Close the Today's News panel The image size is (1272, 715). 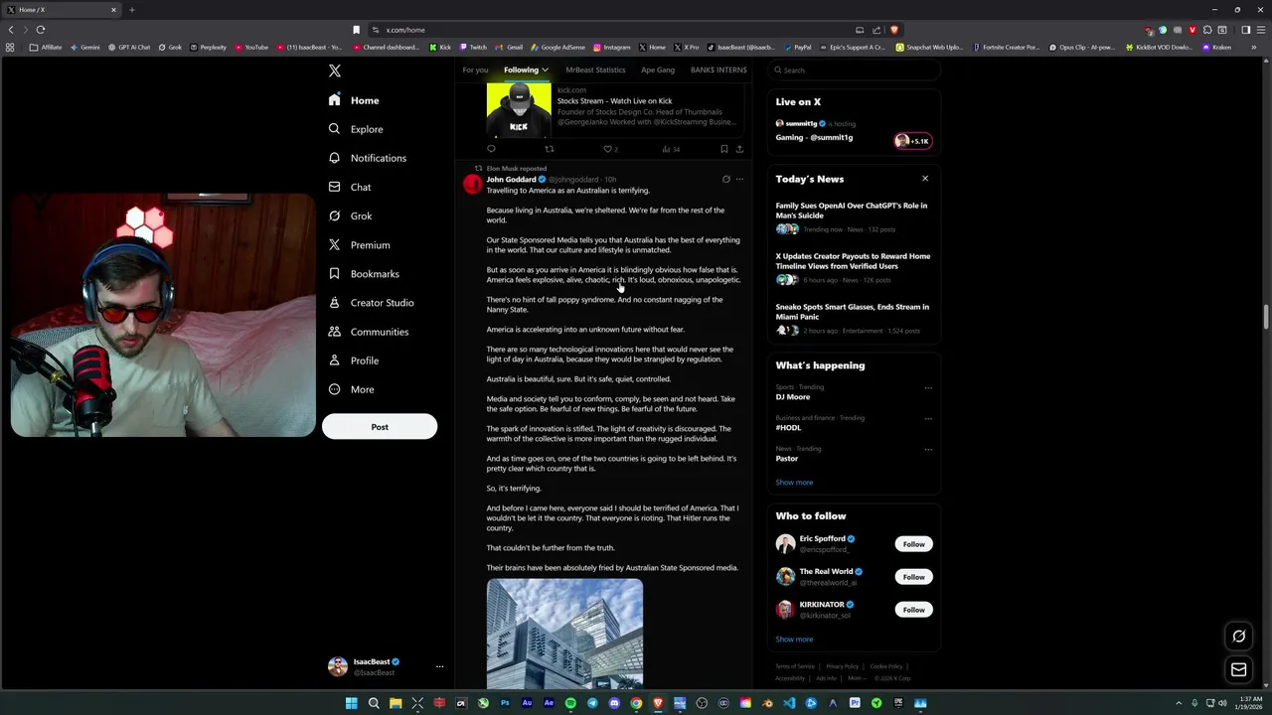[925, 179]
